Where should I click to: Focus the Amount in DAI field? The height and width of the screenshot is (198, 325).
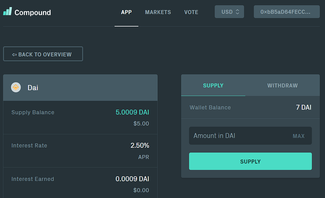click(238, 136)
